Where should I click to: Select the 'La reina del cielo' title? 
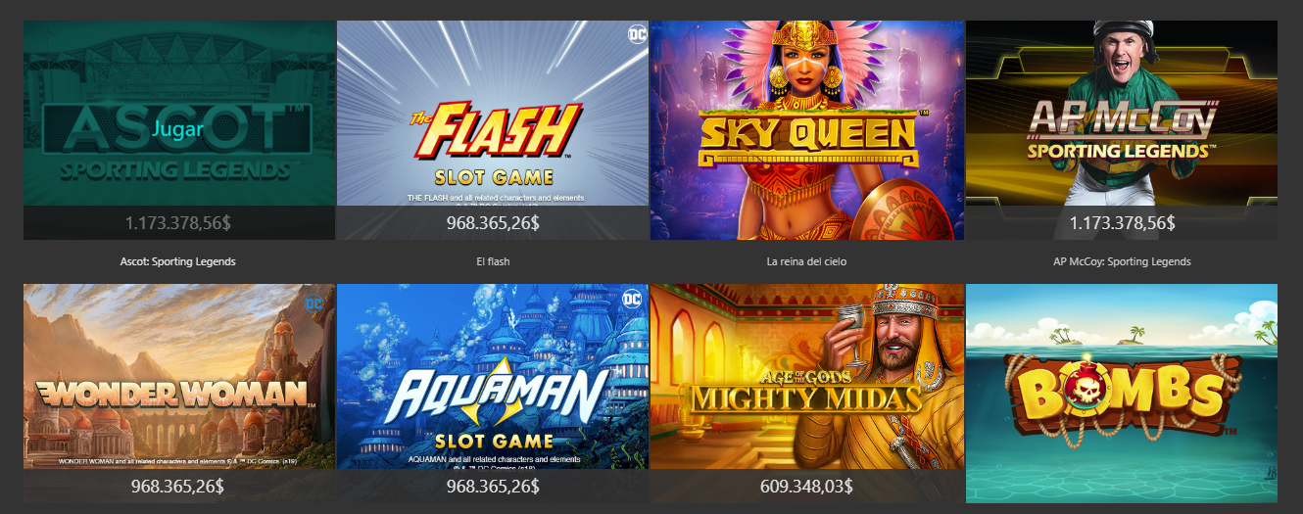806,262
